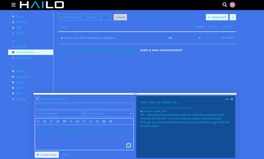The width and height of the screenshot is (264, 159).
Task: Select the Latest tab
Action: [120, 17]
